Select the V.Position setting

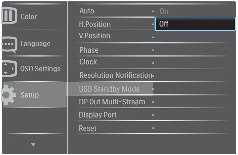click(95, 35)
